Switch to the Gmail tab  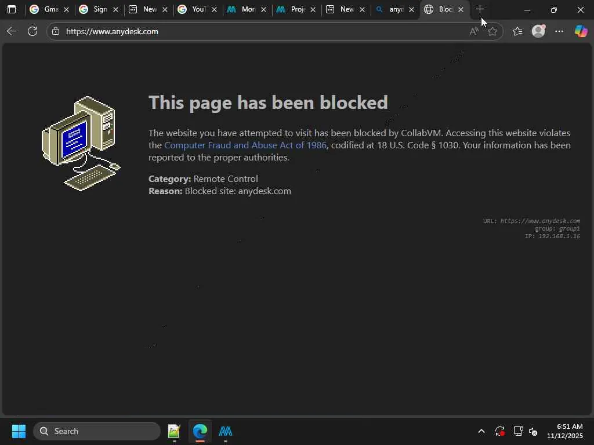(x=49, y=9)
